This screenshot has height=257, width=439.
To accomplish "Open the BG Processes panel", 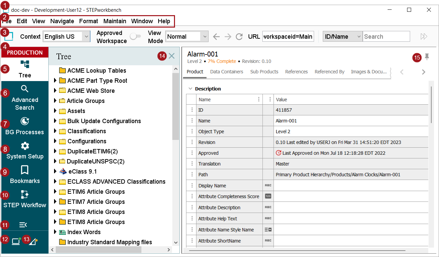I will point(25,126).
